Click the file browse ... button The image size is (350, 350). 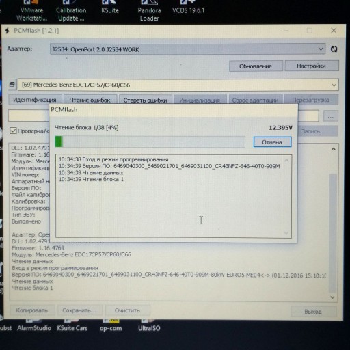point(331,116)
